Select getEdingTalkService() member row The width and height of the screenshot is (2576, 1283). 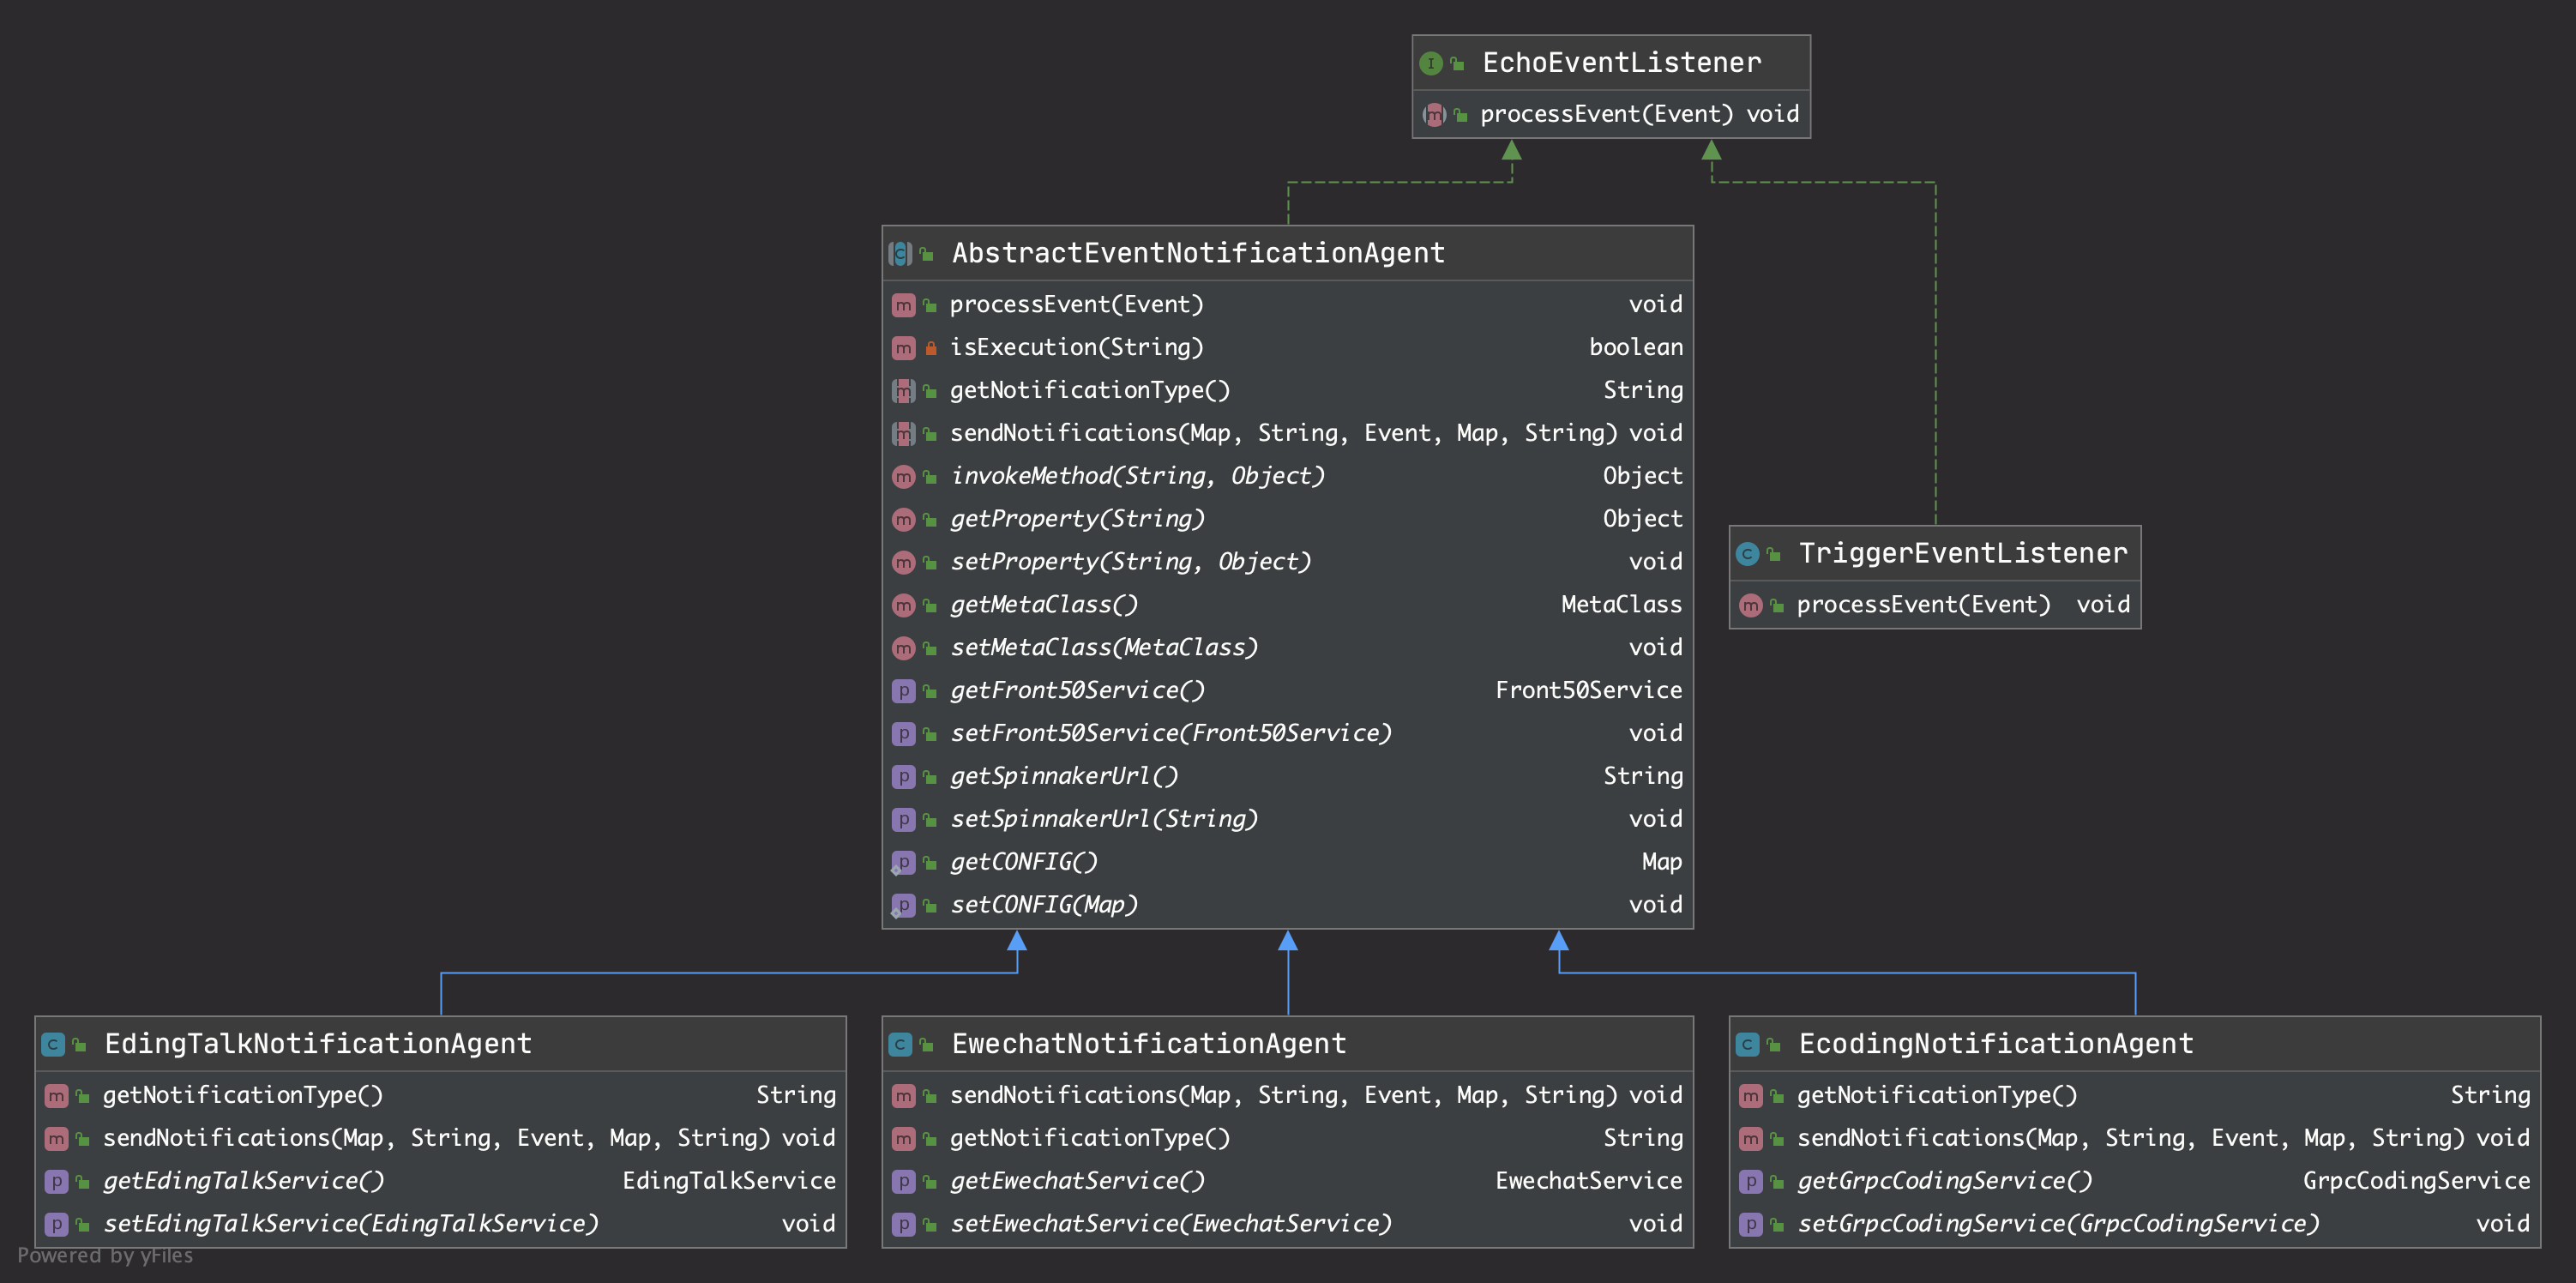point(243,1181)
